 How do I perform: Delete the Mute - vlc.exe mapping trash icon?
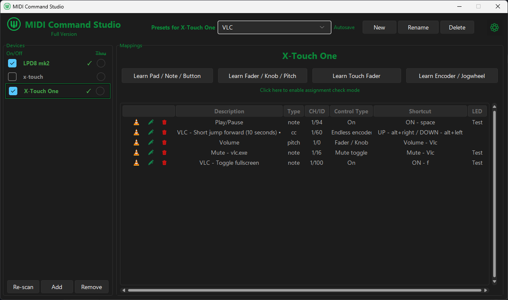pos(164,153)
